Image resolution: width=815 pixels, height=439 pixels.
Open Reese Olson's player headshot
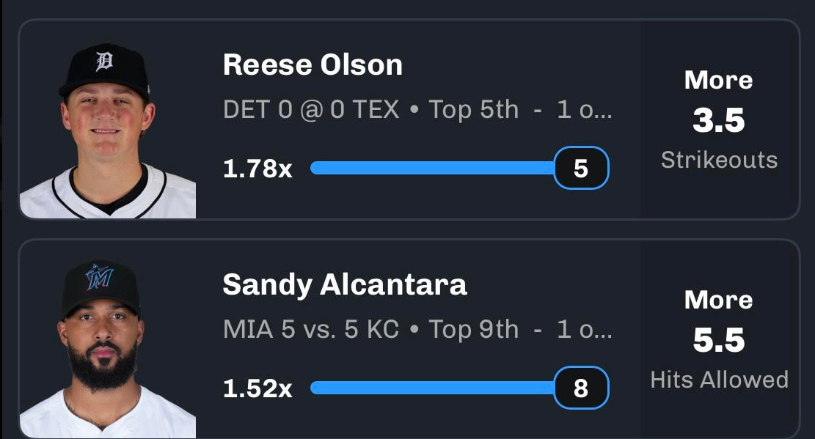pos(108,130)
